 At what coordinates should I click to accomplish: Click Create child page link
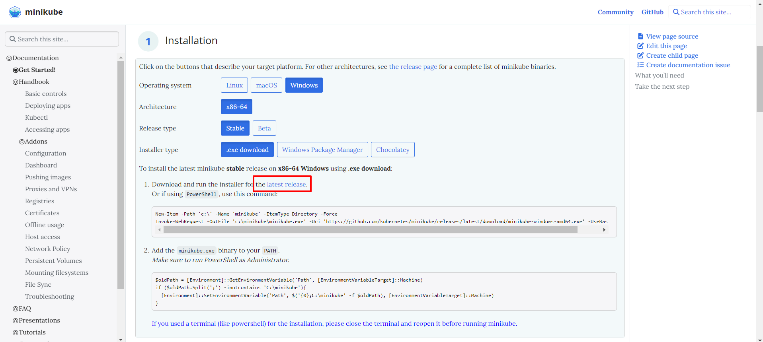click(x=672, y=55)
